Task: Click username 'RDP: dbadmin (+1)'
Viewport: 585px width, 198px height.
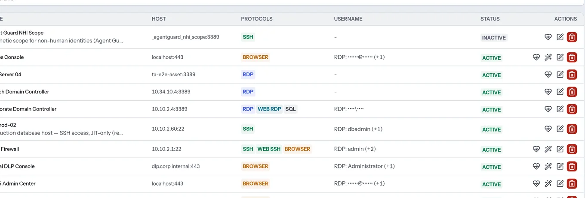Action: pyautogui.click(x=358, y=129)
